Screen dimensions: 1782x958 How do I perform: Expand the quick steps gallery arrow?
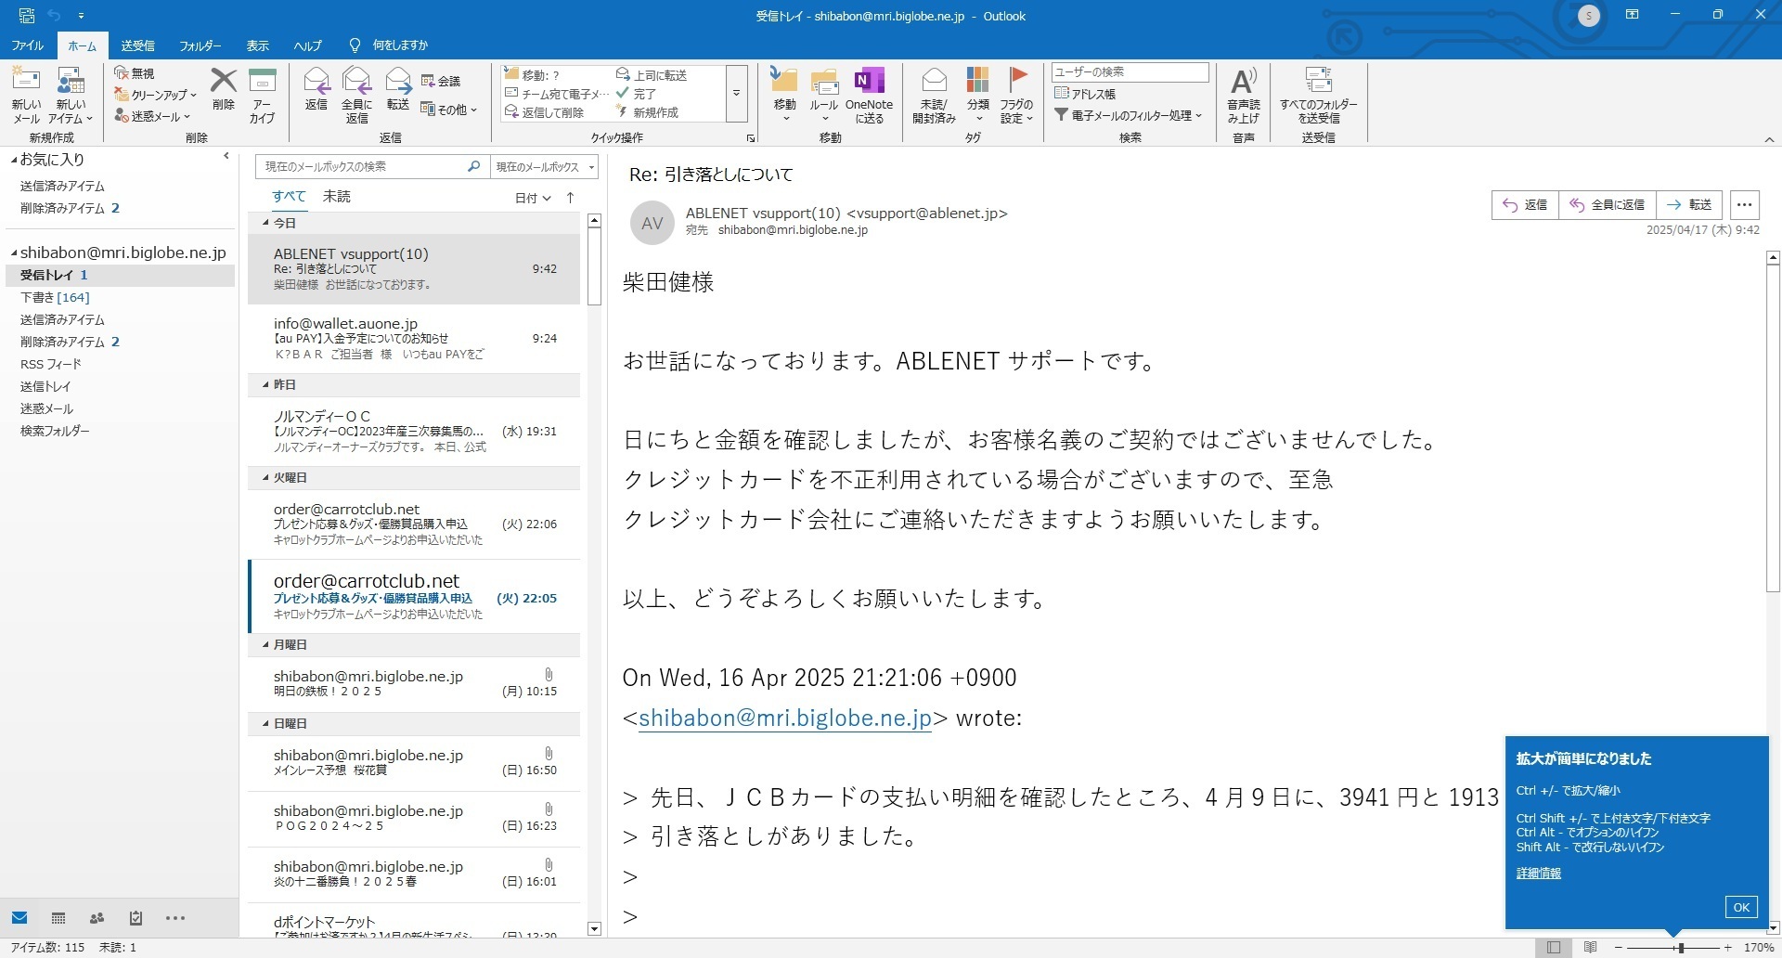pyautogui.click(x=736, y=93)
